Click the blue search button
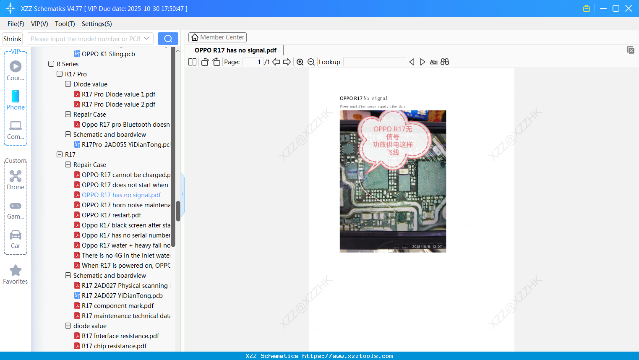The width and height of the screenshot is (639, 360). pyautogui.click(x=168, y=38)
